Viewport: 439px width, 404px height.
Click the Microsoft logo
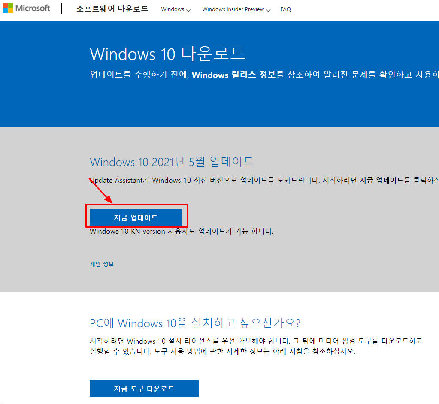(26, 8)
